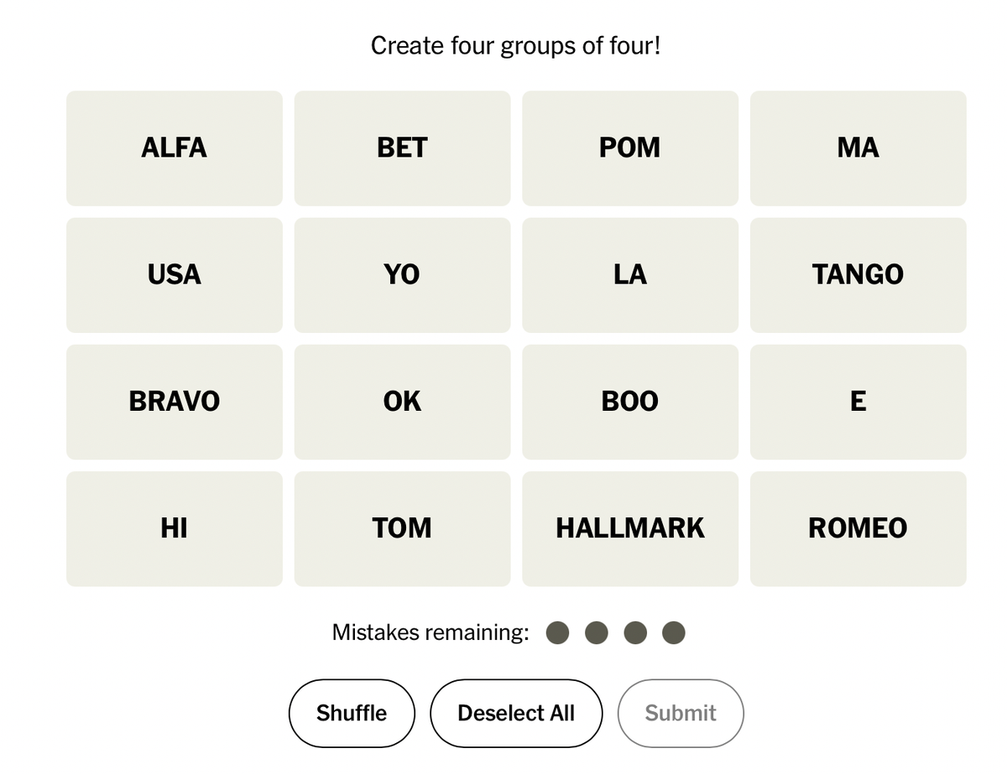Toggle the BOO tile
Viewport: 1007px width, 774px height.
(630, 402)
